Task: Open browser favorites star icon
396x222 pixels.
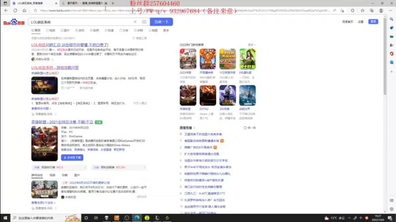Action: click(x=362, y=10)
